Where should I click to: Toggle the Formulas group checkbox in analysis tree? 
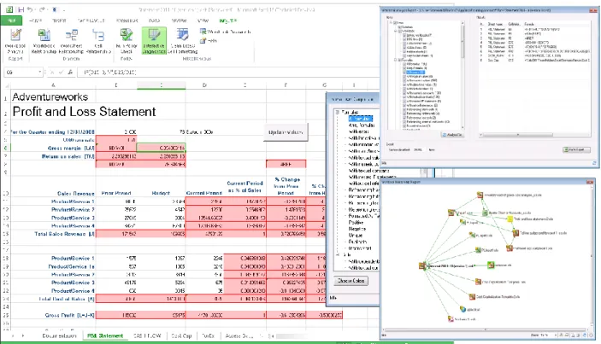(x=399, y=60)
